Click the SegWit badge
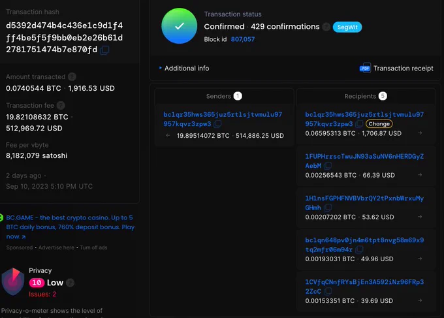Viewport: 444px width, 318px height. coord(347,27)
